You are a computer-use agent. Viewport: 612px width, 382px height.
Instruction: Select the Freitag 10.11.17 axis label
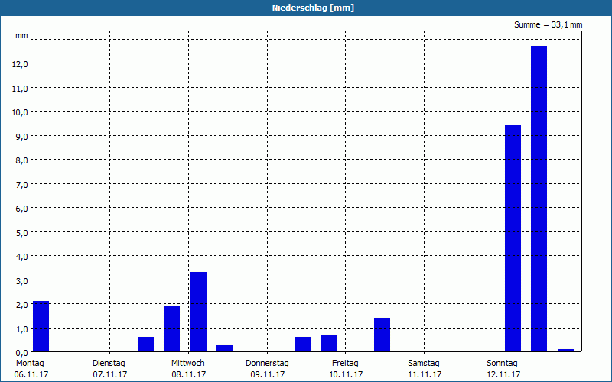pos(346,369)
